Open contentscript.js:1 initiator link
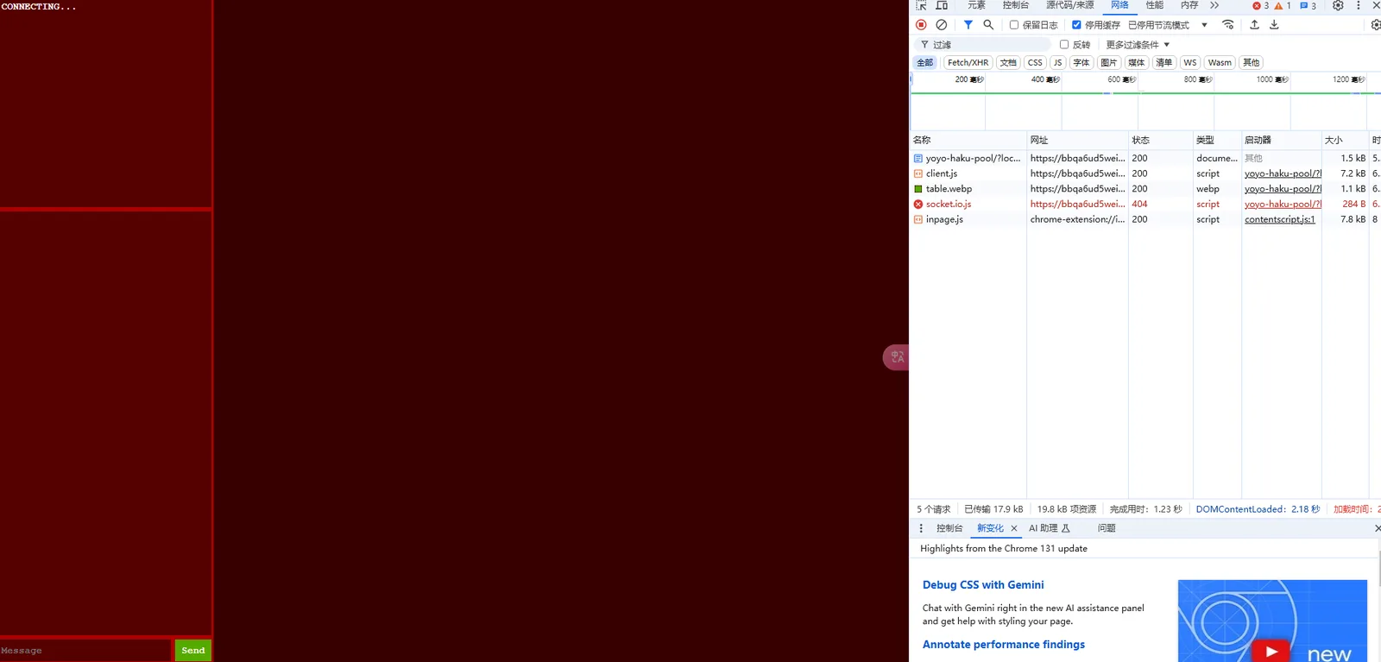Viewport: 1381px width, 662px height. [x=1280, y=219]
